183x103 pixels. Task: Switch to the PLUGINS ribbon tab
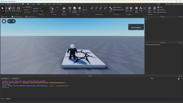pos(59,4)
